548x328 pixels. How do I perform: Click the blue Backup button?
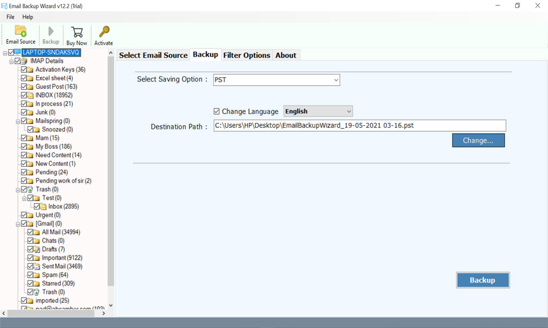(x=483, y=280)
